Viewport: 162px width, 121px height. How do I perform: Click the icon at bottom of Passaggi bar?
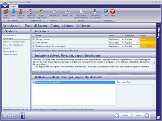click(159, 117)
